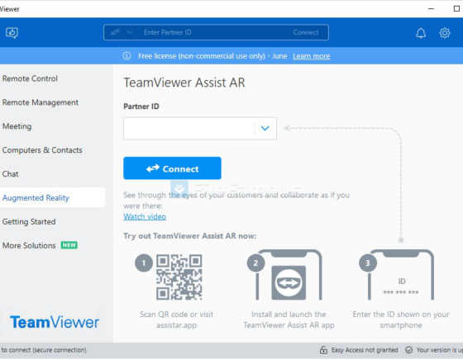This screenshot has width=463, height=359.
Task: Click the TeamViewer app phone illustration
Action: click(x=289, y=275)
